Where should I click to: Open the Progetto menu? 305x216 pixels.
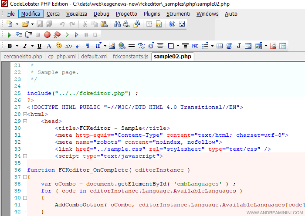point(126,14)
